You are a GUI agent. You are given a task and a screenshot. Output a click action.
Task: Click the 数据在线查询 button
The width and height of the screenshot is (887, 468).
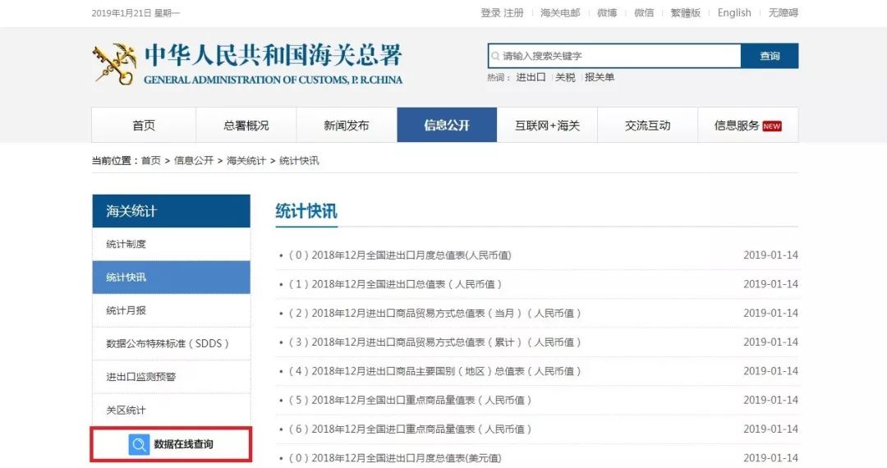tap(171, 444)
